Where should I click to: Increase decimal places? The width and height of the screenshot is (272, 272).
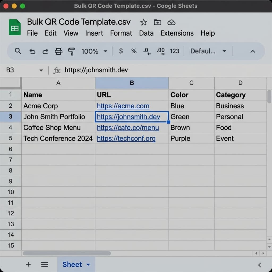[160, 51]
